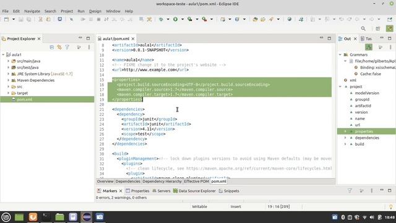
Task: Open the Linux Mint start menu
Action: (x=6, y=217)
